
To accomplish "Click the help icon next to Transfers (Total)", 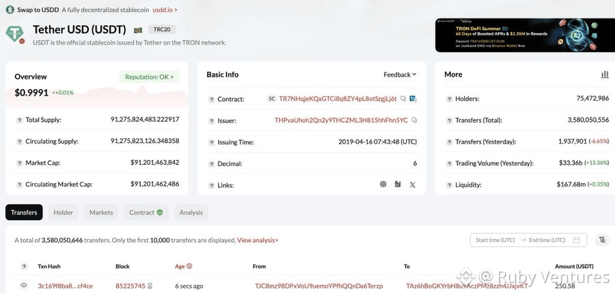I will pos(449,120).
